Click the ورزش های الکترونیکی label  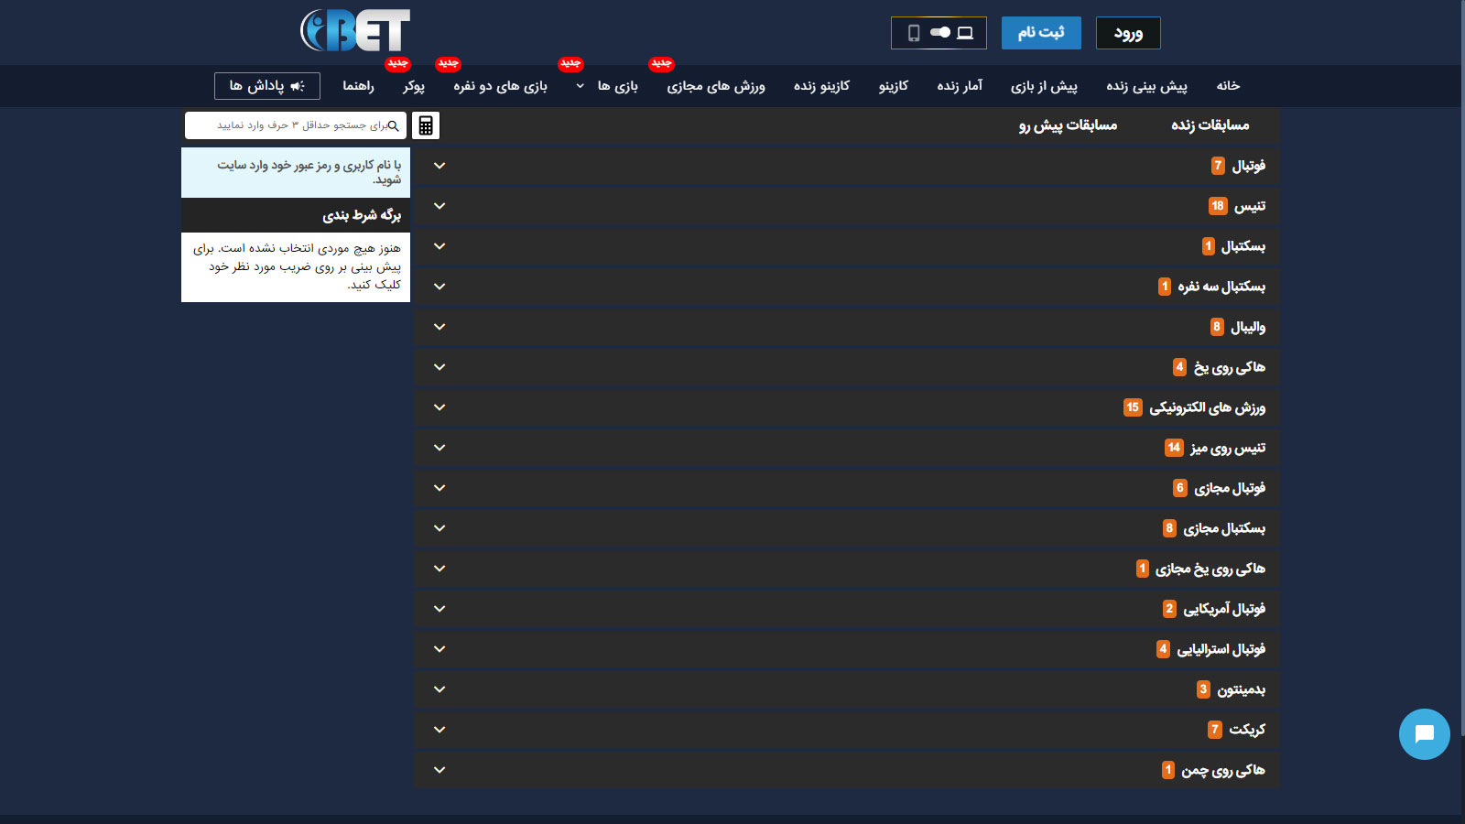click(x=1208, y=407)
